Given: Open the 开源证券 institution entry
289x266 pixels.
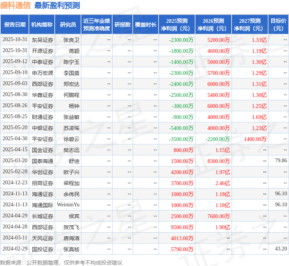Looking at the screenshot, I should coord(42,51).
